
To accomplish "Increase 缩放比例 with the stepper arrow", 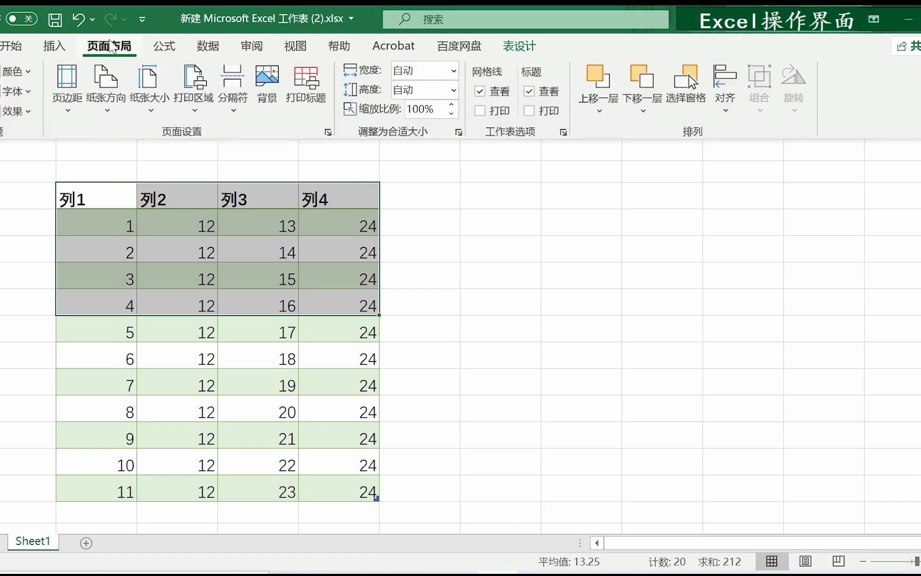I will click(x=452, y=106).
